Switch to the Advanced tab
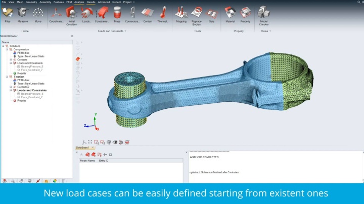 [104, 2]
